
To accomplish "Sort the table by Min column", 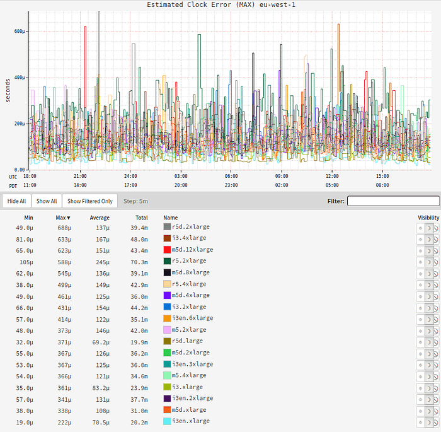I will coord(28,218).
